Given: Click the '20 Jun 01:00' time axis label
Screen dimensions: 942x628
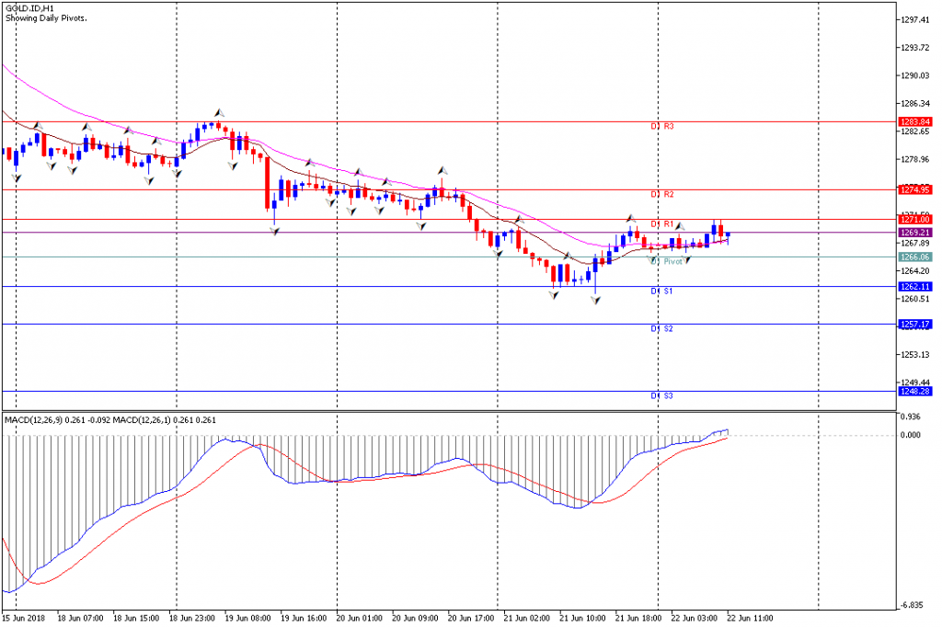Looking at the screenshot, I should tap(359, 618).
